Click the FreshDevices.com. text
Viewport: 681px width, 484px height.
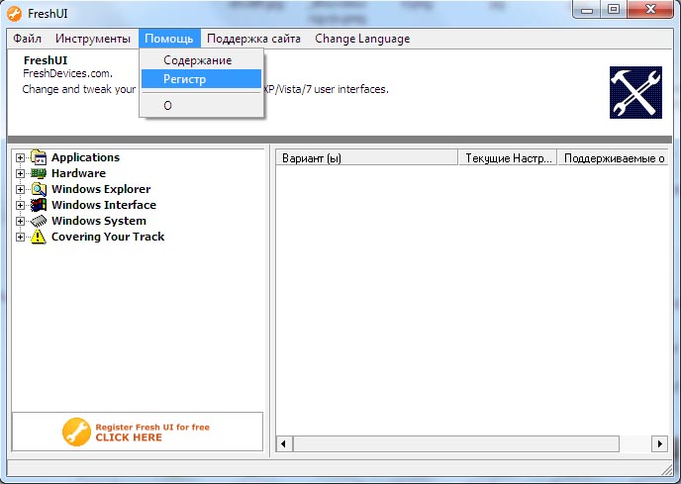67,73
